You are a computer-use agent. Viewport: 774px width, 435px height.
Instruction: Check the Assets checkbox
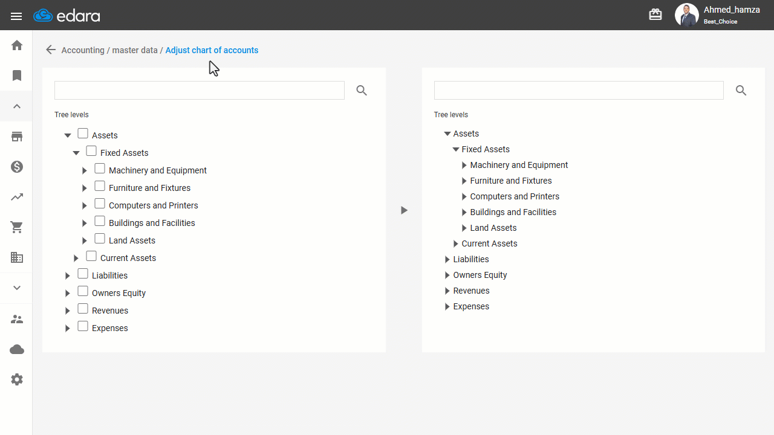[83, 134]
